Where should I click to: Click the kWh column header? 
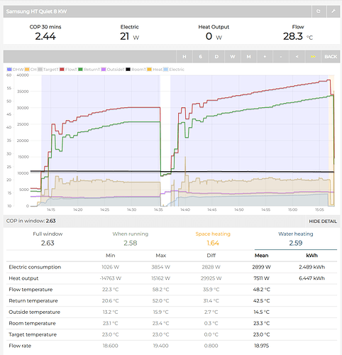click(311, 256)
